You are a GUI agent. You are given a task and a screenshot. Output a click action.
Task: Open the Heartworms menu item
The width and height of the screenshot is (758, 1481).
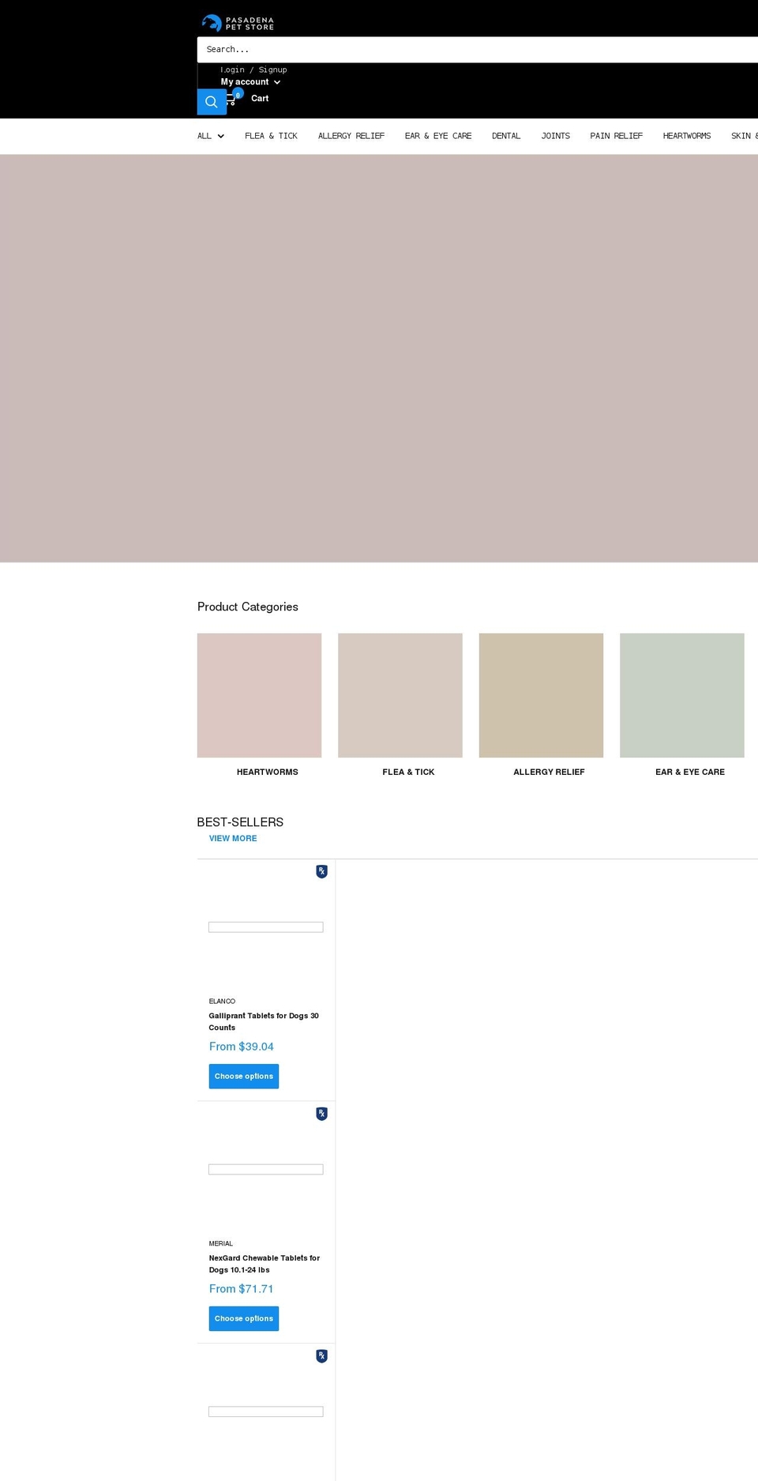coord(687,136)
